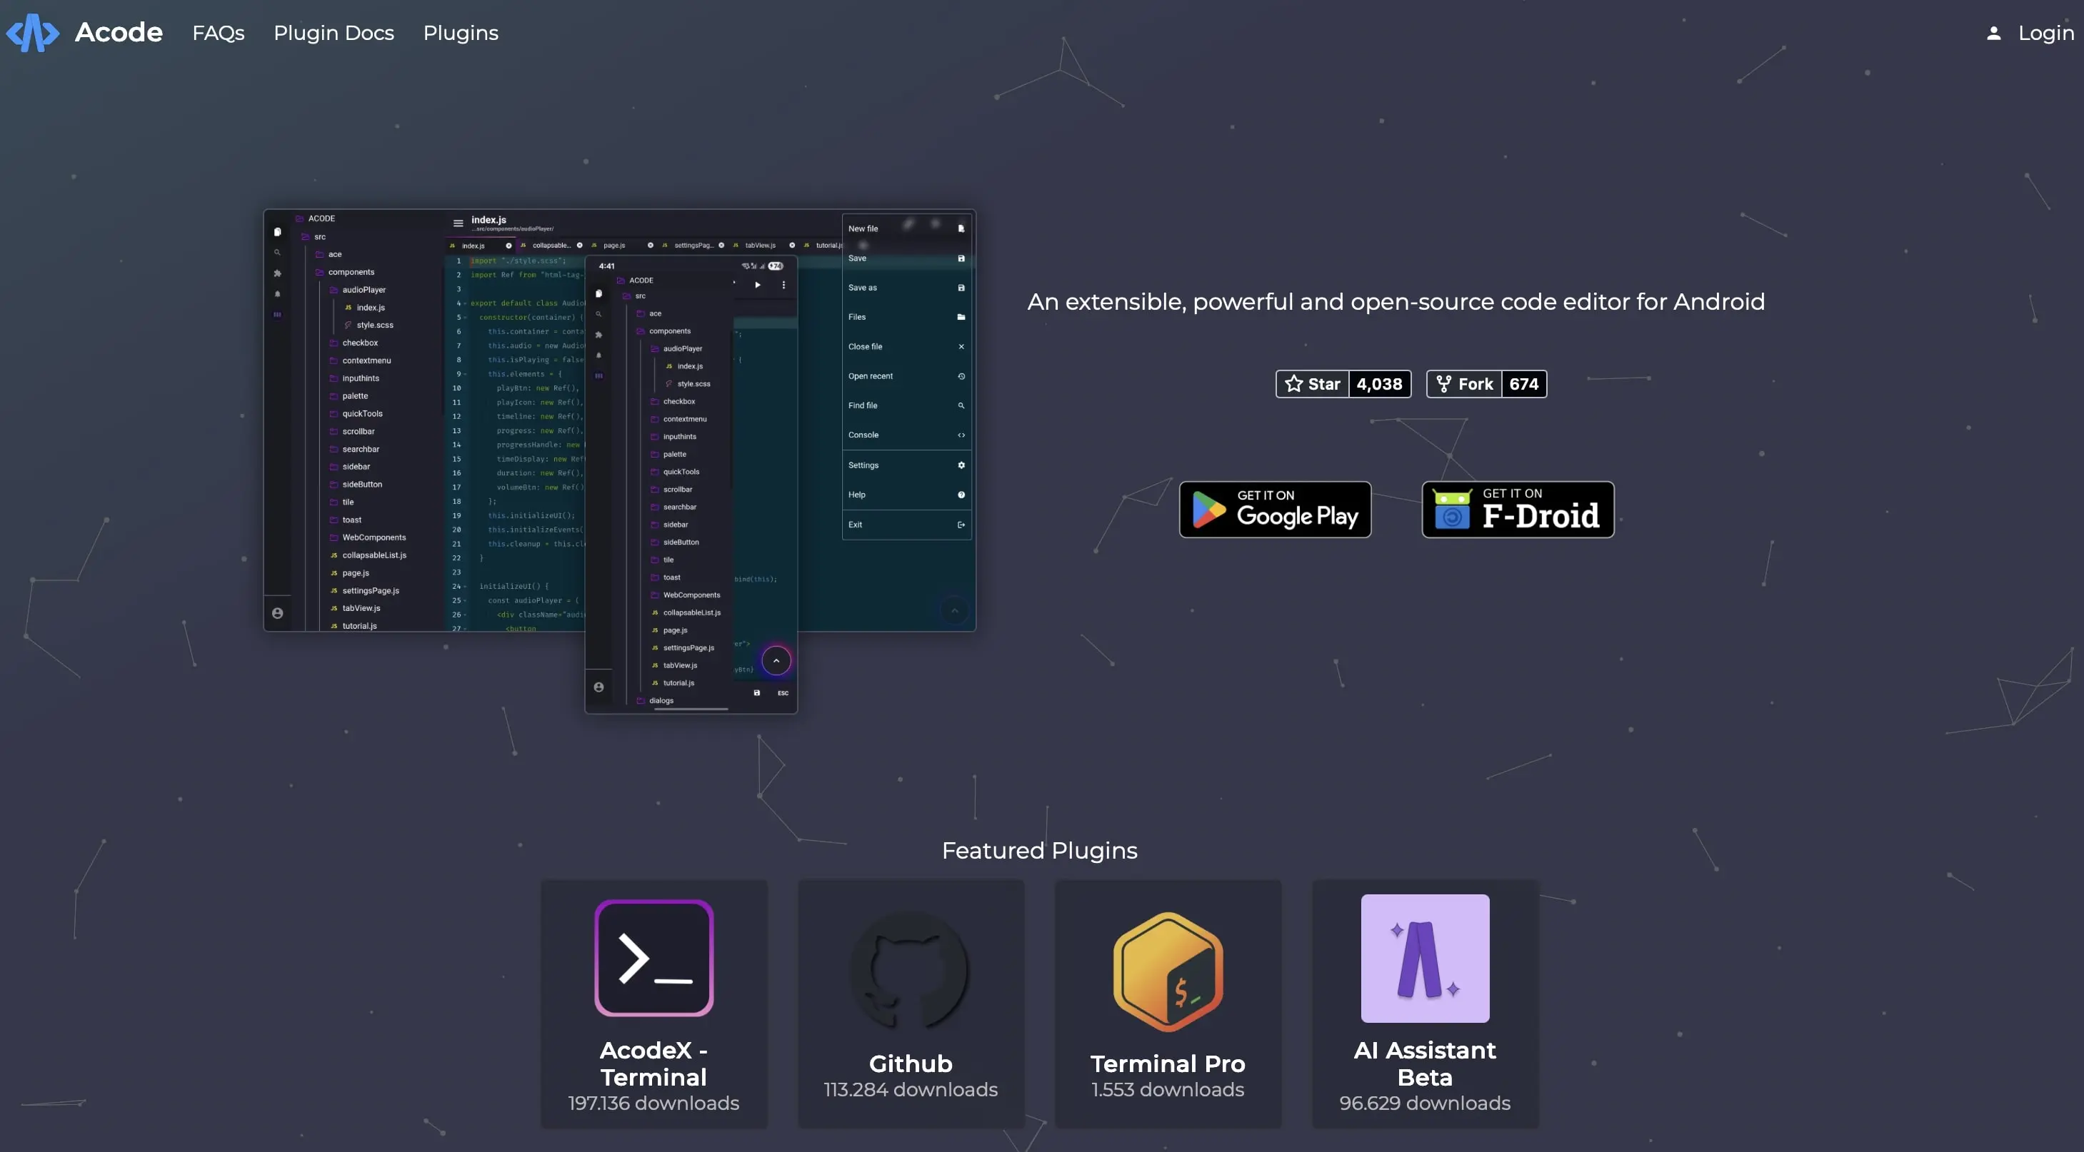This screenshot has height=1152, width=2084.
Task: Click the Run (play) icon in the editor toolbar
Action: (758, 286)
